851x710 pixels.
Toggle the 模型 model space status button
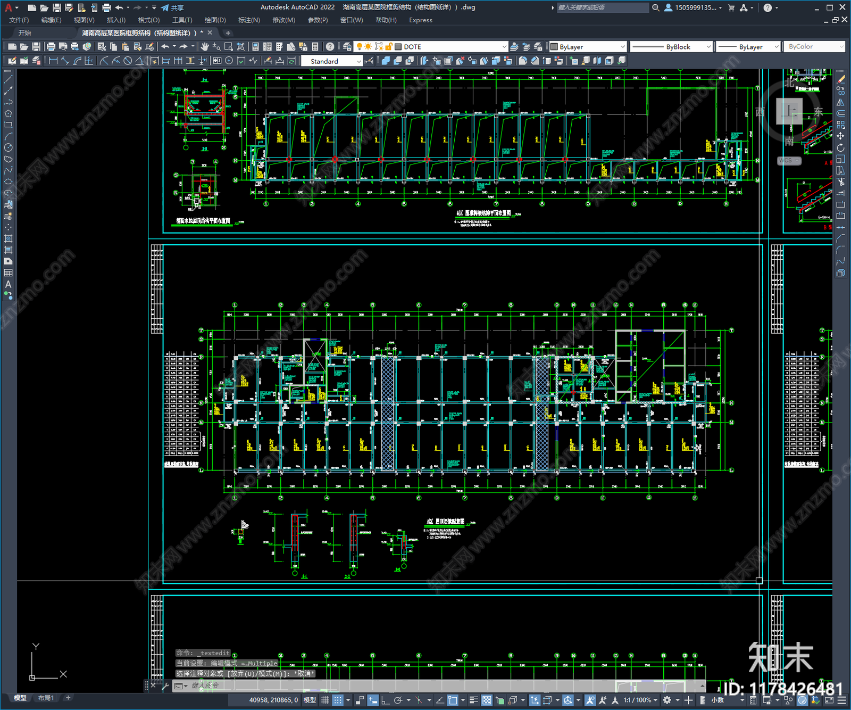click(310, 700)
